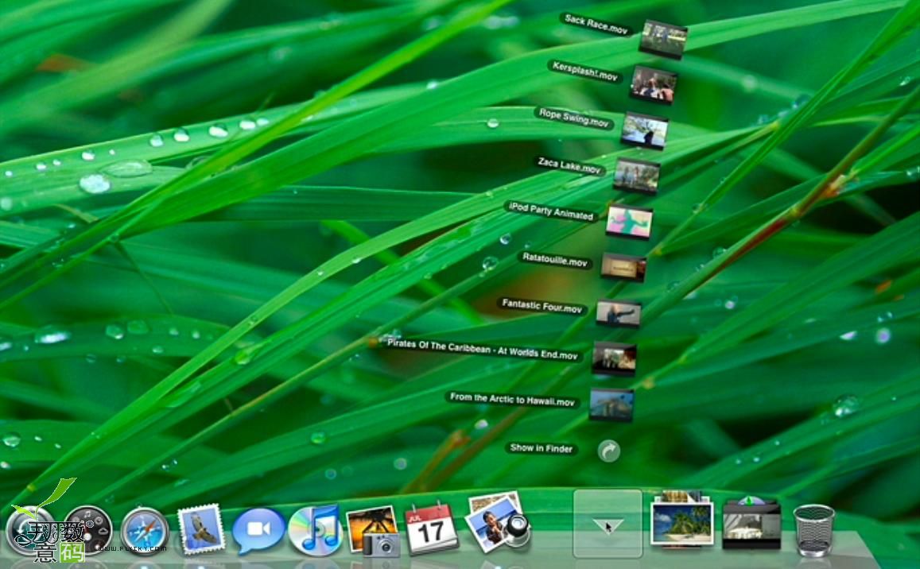Open Sack Race.mov thumbnail
920x569 pixels.
pyautogui.click(x=663, y=39)
